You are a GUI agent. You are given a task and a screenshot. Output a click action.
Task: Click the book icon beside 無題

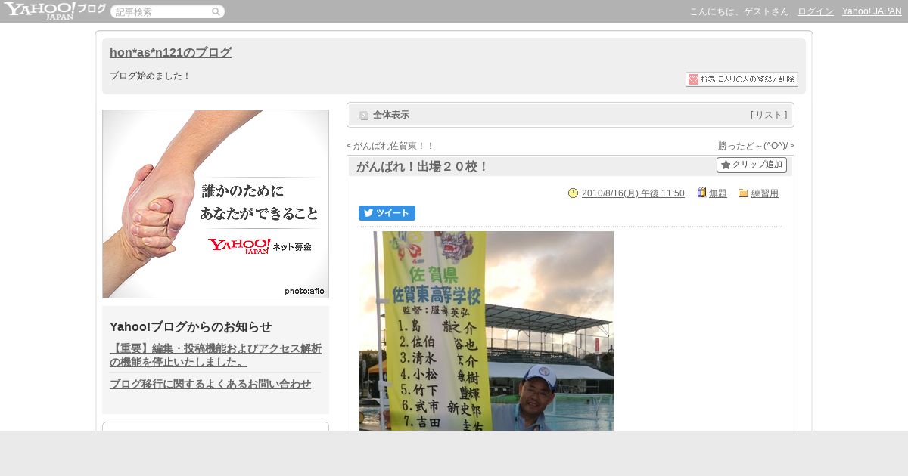pyautogui.click(x=701, y=193)
